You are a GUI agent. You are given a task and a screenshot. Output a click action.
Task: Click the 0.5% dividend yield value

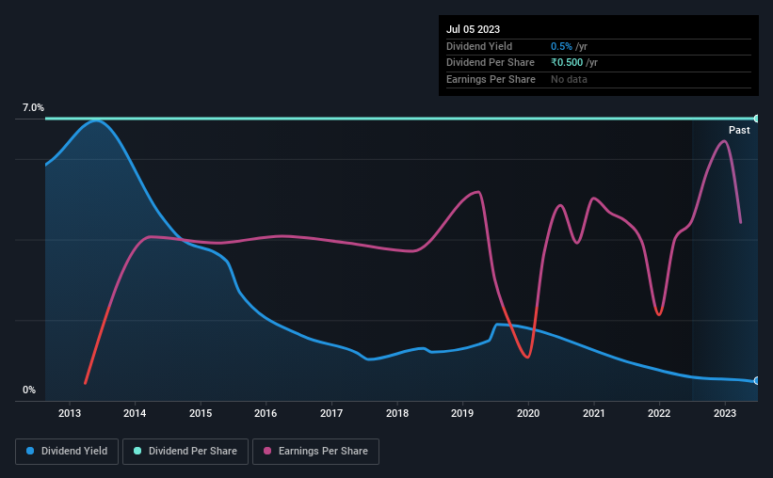point(561,46)
